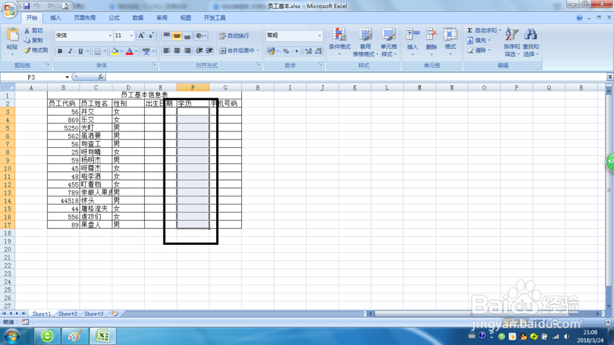Open the font size combo box
Screen dimensions: 614x345
[124, 36]
